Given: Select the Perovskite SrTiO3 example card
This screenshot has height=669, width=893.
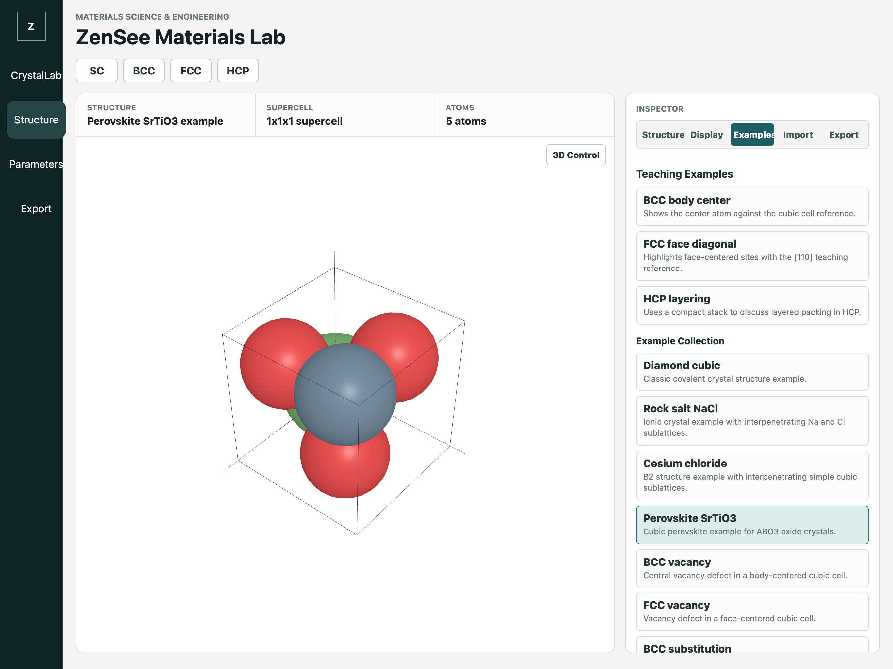Looking at the screenshot, I should tap(752, 525).
